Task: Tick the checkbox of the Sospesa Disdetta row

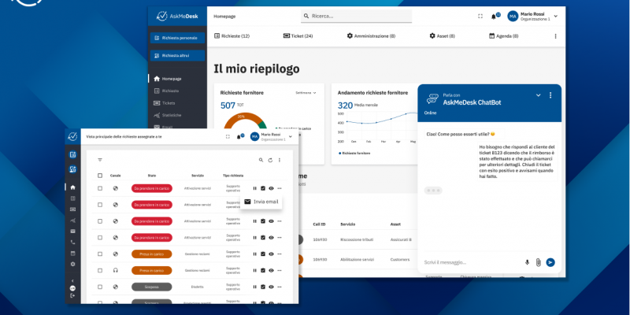Action: (x=100, y=287)
